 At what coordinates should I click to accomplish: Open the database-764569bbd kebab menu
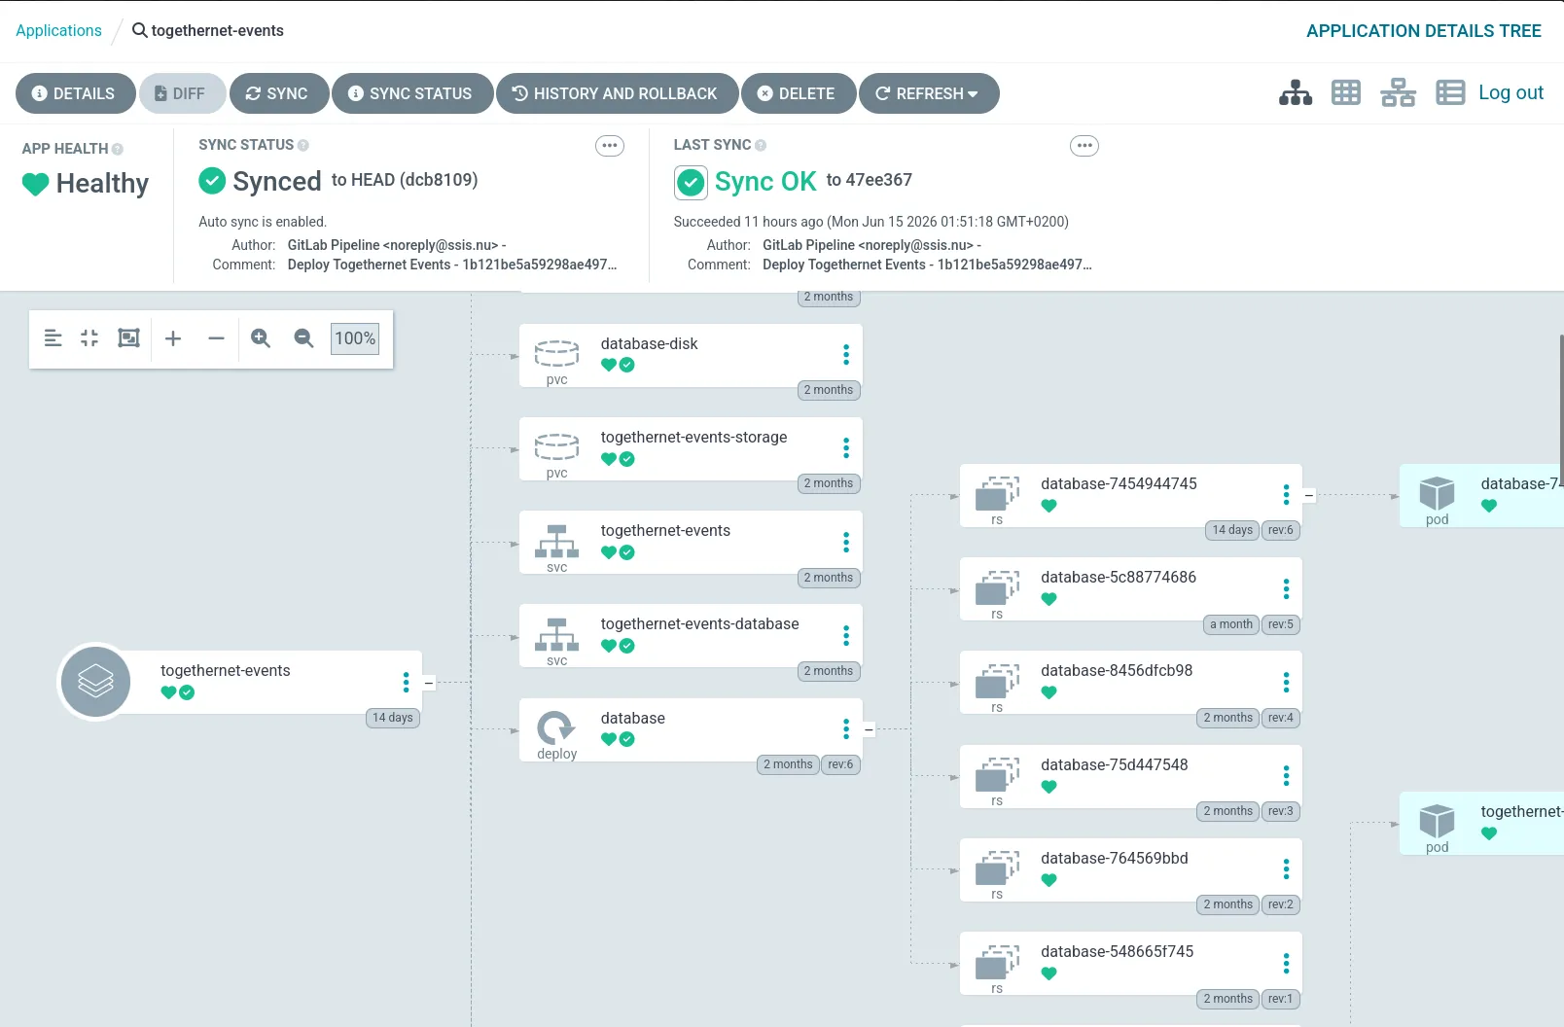(1286, 868)
